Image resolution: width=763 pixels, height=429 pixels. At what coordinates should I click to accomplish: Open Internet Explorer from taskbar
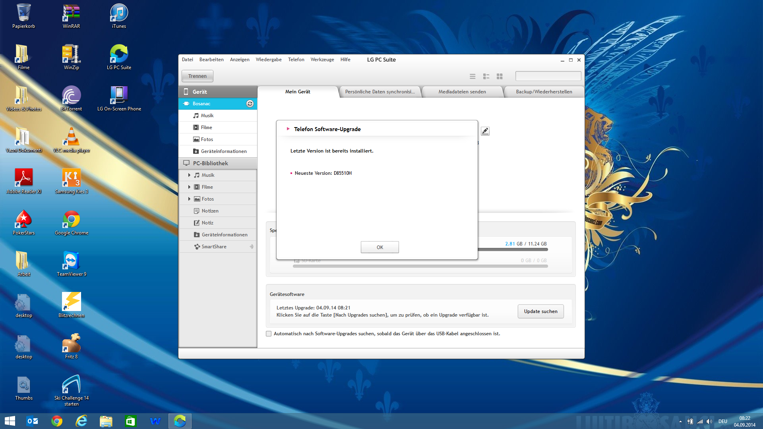(81, 421)
